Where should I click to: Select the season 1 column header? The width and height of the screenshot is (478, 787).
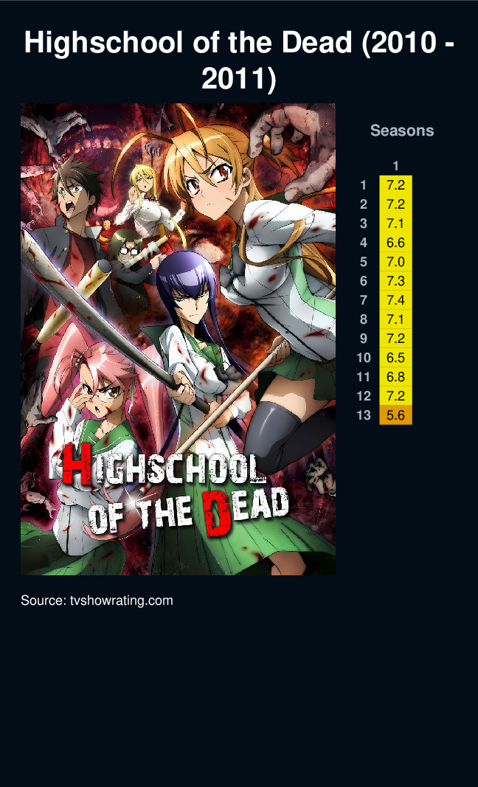395,166
